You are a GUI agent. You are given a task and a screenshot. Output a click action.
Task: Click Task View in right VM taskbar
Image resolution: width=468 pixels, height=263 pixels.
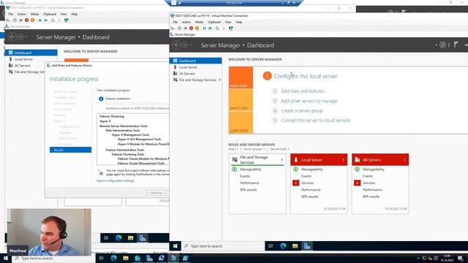[x=271, y=246]
